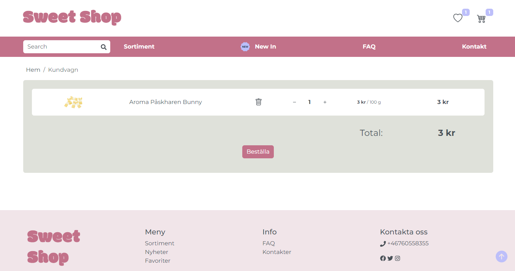Go to New In section
The height and width of the screenshot is (271, 515).
point(265,47)
